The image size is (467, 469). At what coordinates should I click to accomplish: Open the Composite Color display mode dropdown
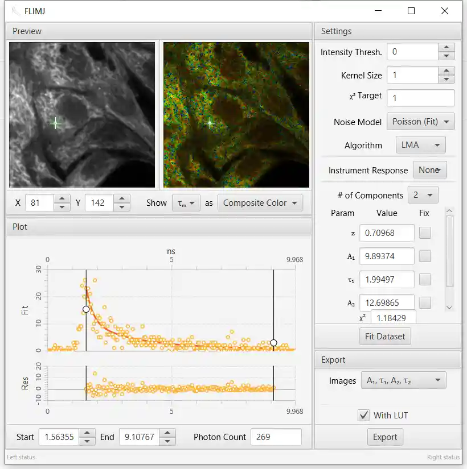pyautogui.click(x=260, y=202)
